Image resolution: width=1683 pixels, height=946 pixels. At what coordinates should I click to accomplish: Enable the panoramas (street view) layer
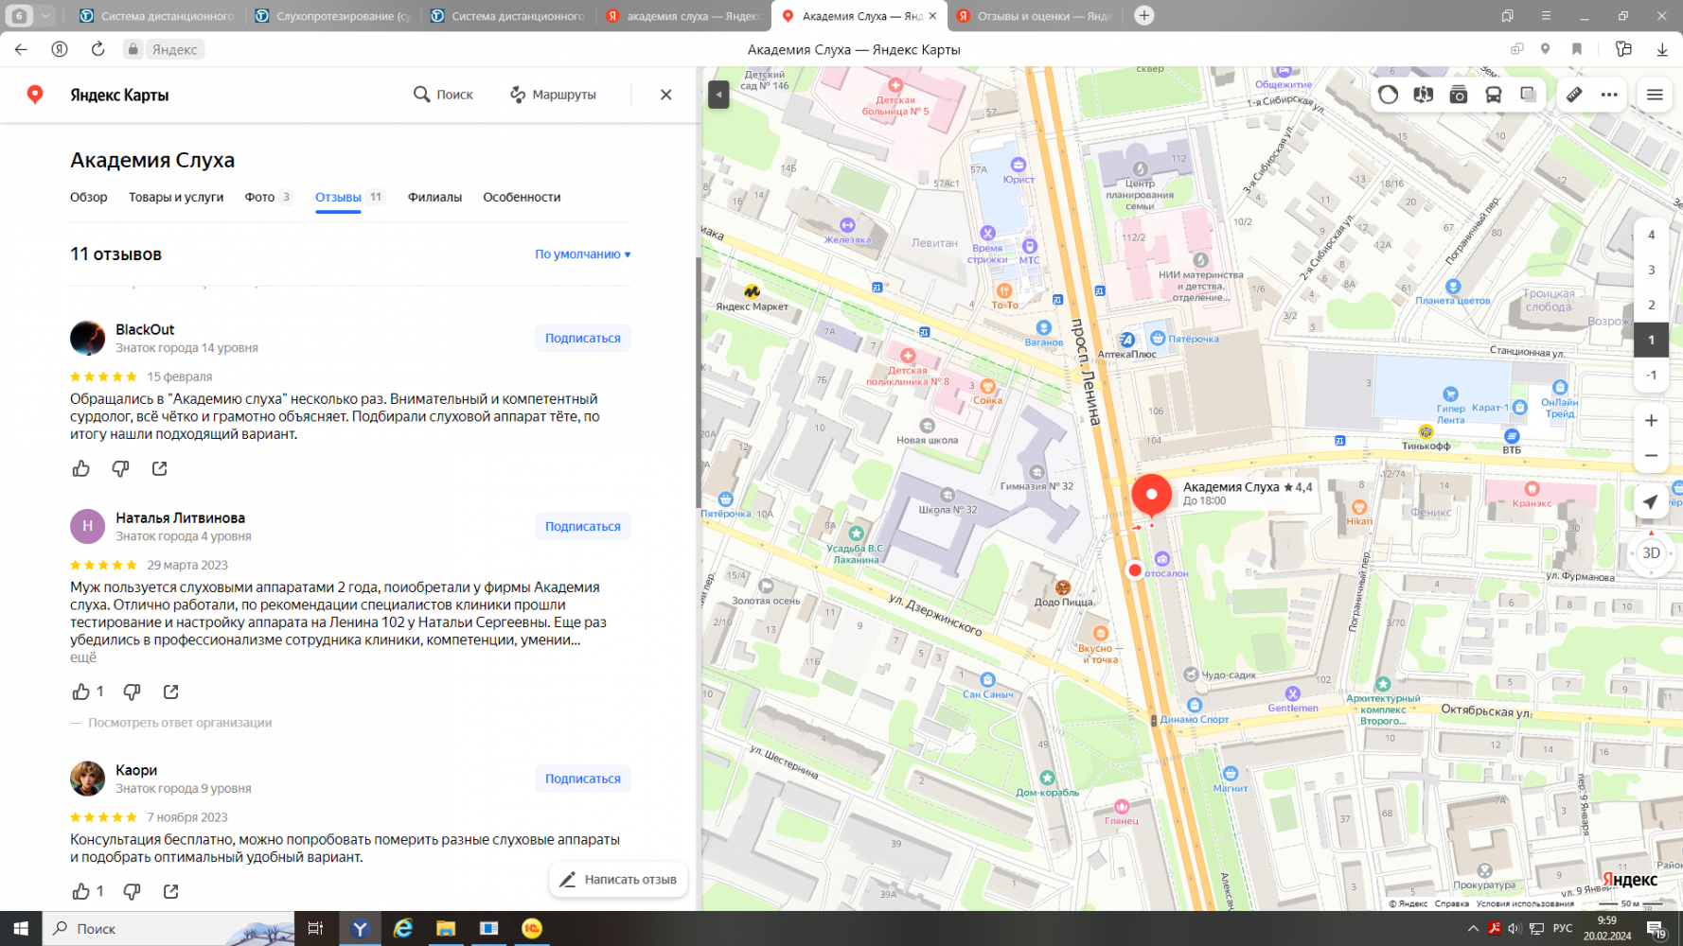(x=1423, y=95)
